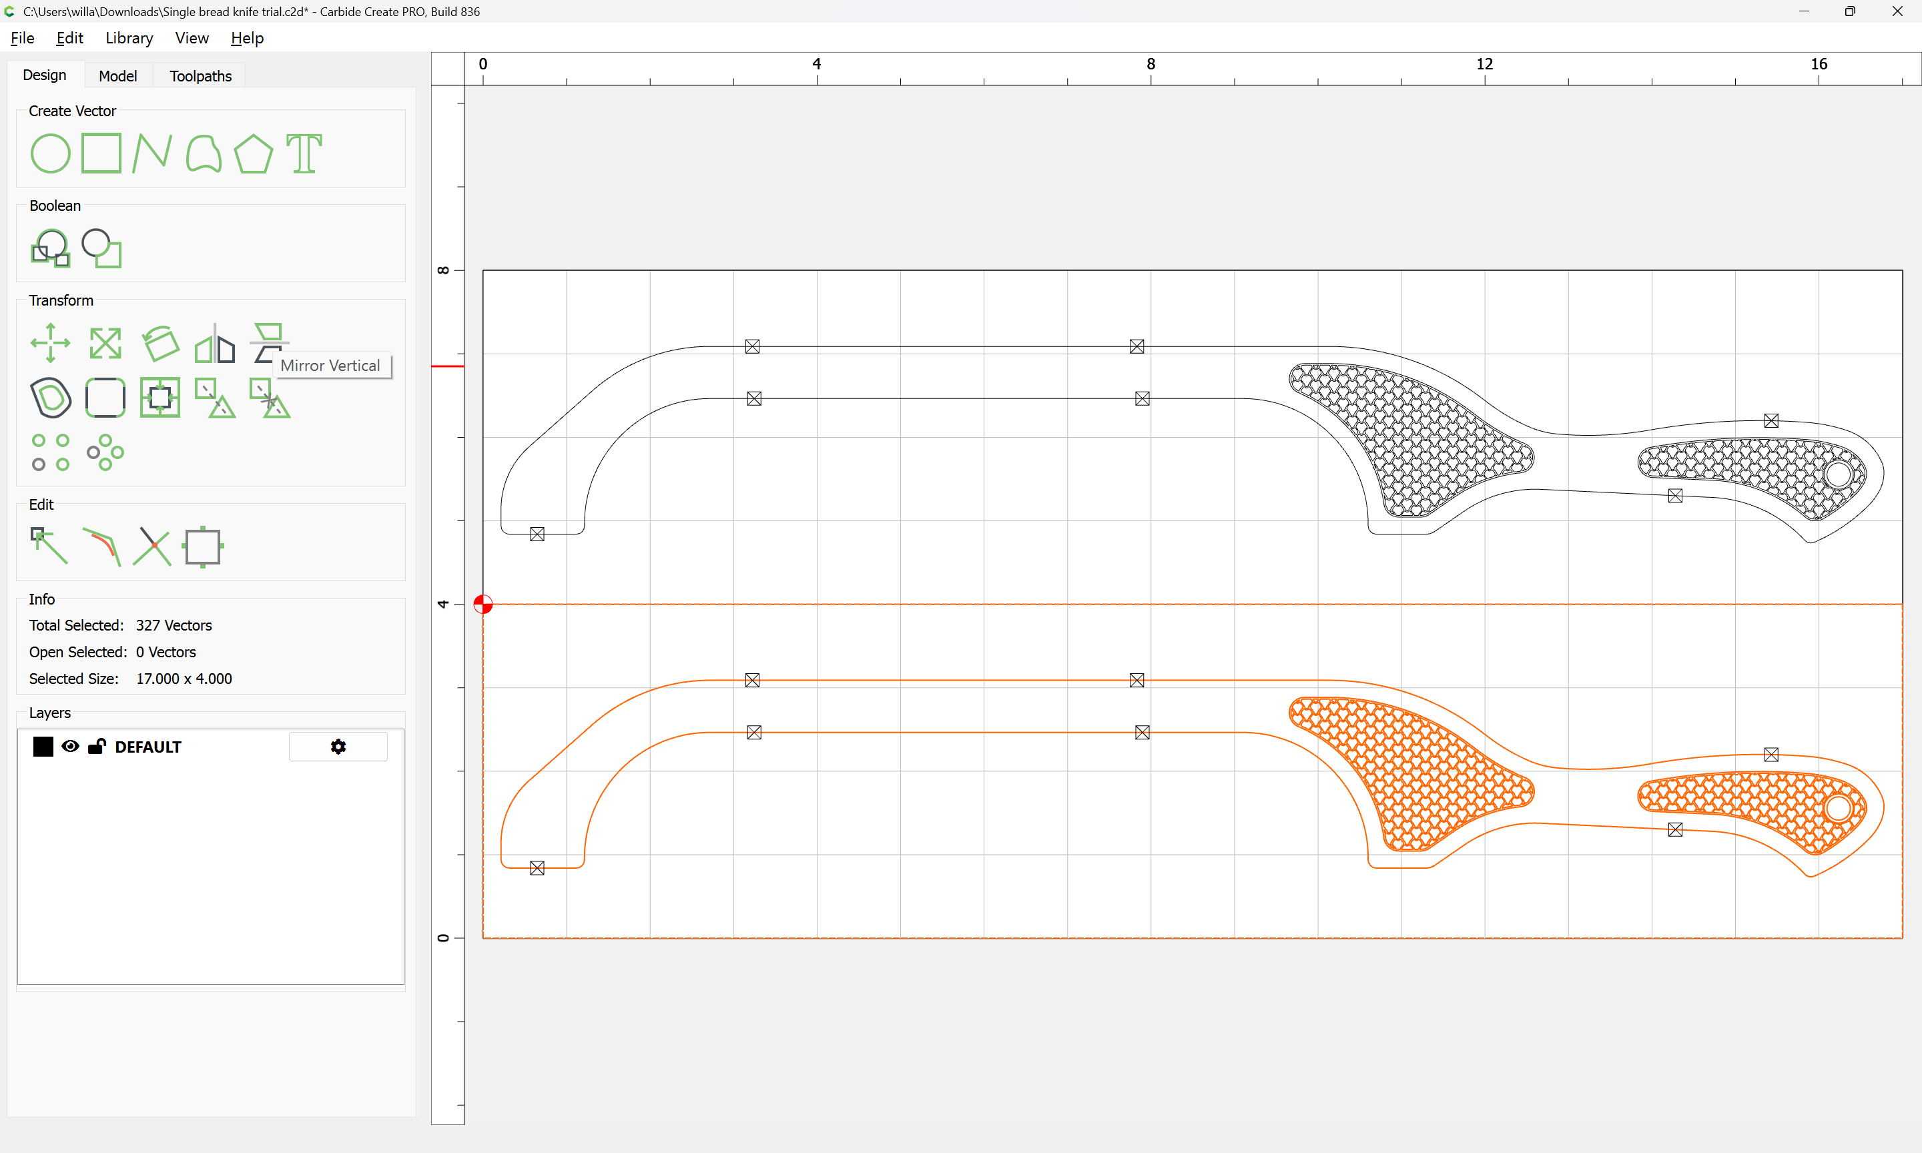Select the Curve drawing tool
Image resolution: width=1922 pixels, height=1153 pixels.
tap(204, 153)
